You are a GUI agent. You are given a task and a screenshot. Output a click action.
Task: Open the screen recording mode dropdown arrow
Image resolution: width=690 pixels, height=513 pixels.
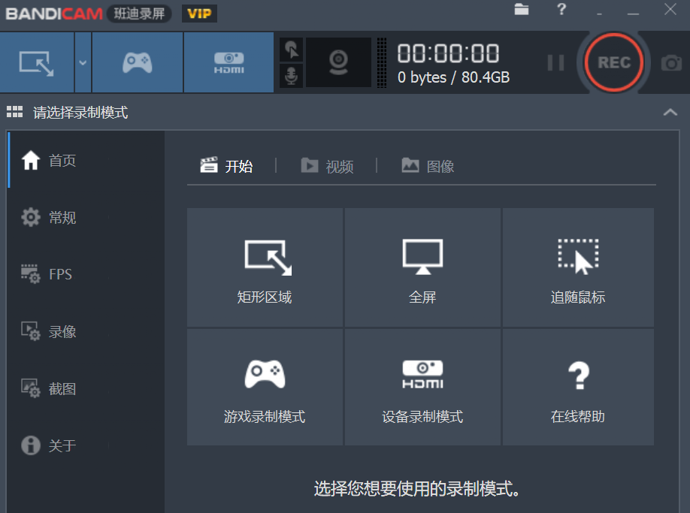(83, 62)
